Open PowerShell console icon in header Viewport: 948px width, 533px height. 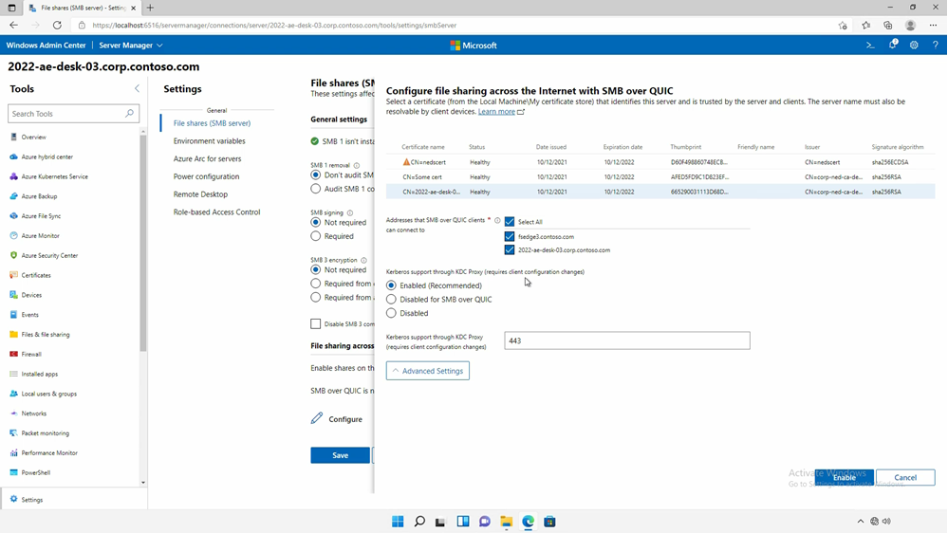coord(870,46)
